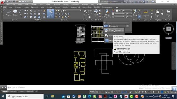
Task: Select the Text annotation tool
Action: click(85, 13)
